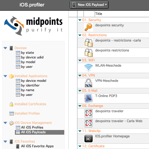Collapse the 06. Exchange category

coord(80,106)
